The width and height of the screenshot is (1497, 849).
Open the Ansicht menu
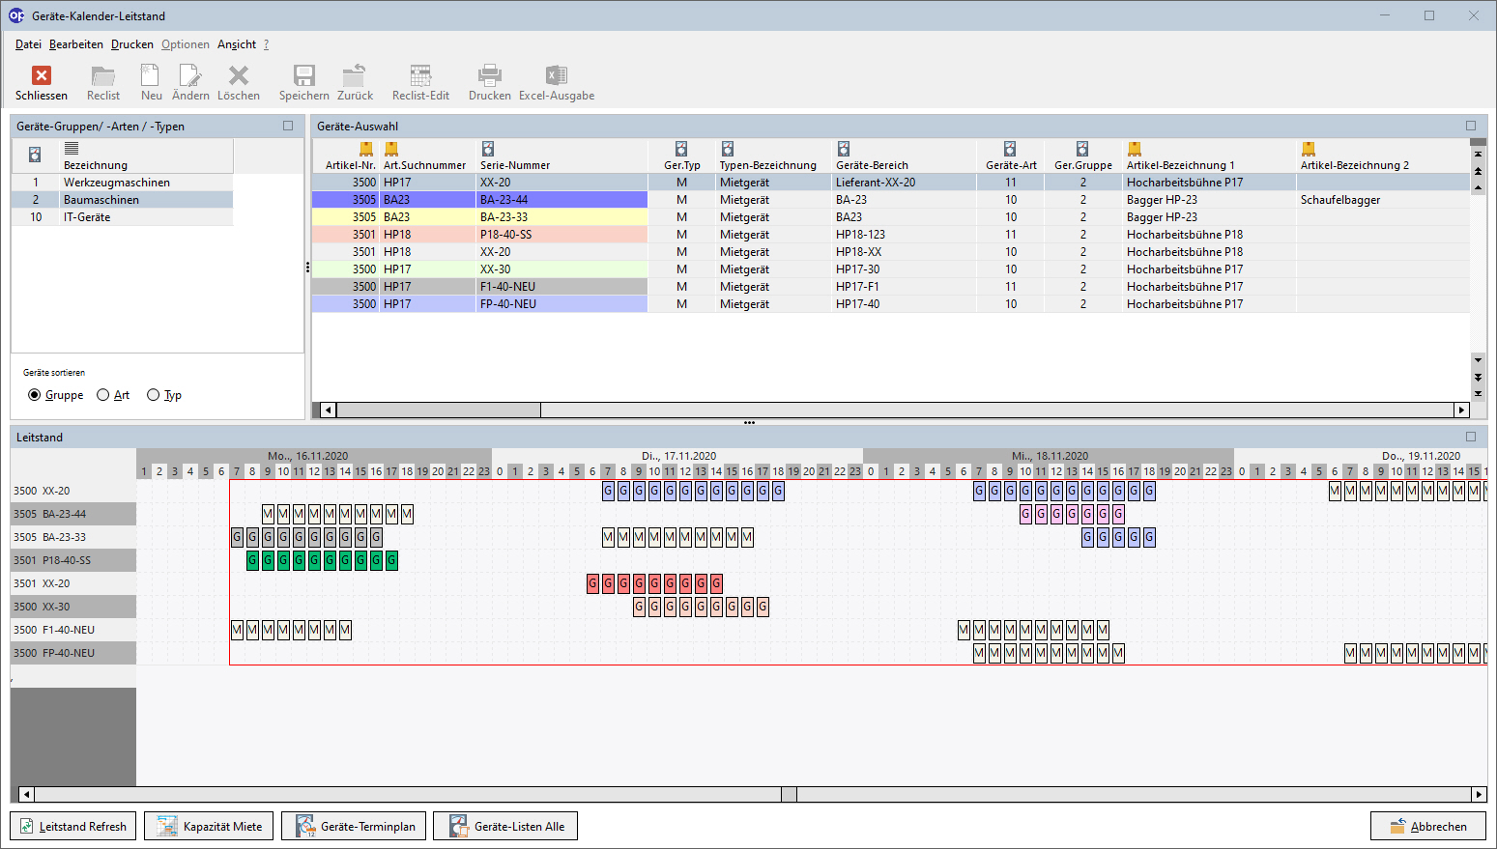[237, 44]
